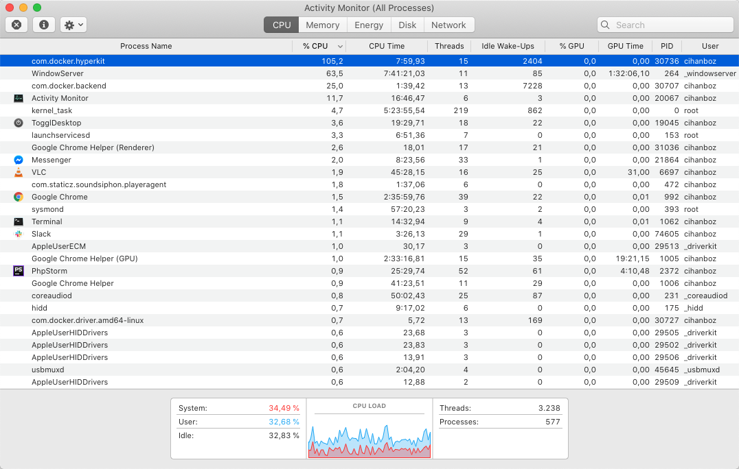Click WindowServer GPU Time 1:32:06,10
739x469 pixels.
628,73
